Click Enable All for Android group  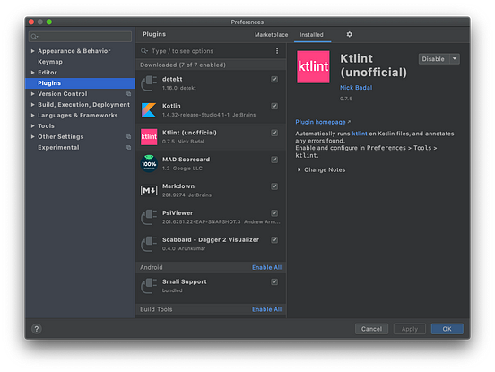(x=266, y=267)
